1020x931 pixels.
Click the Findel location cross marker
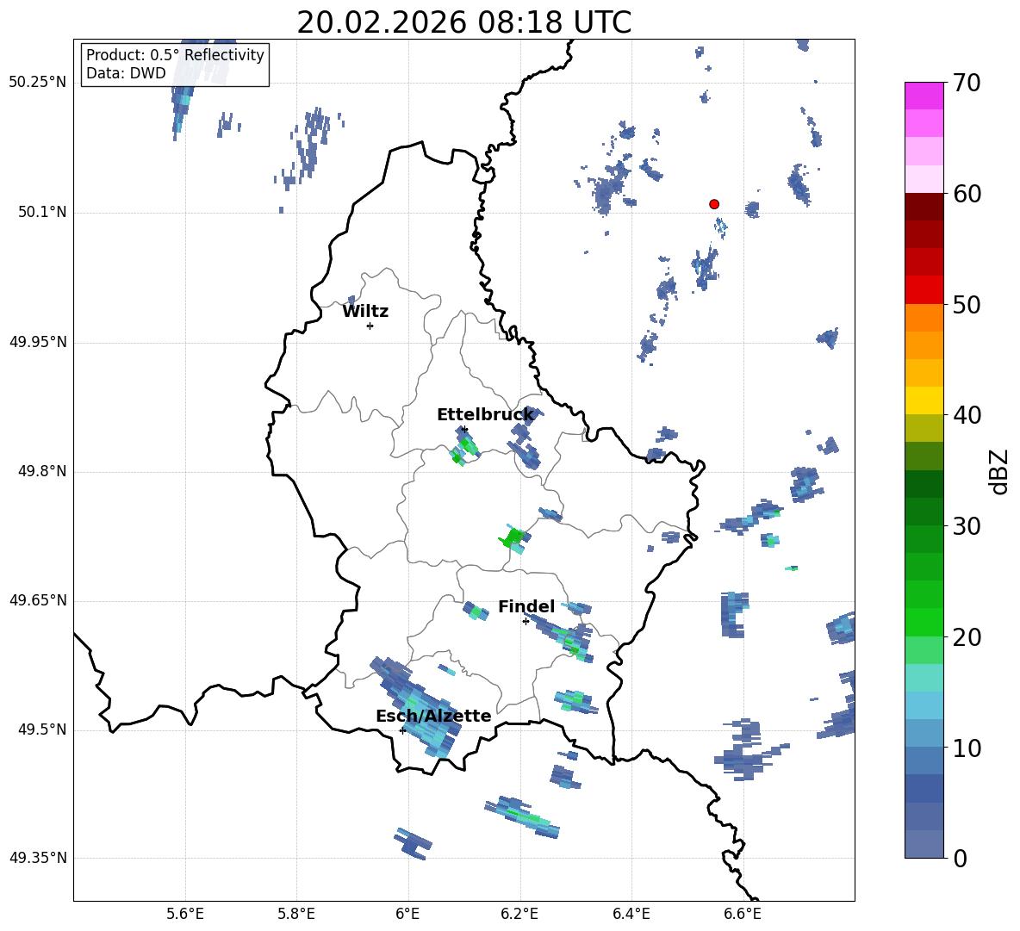pyautogui.click(x=526, y=622)
